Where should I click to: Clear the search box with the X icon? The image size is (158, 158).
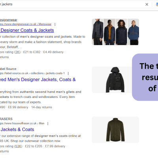click(147, 4)
